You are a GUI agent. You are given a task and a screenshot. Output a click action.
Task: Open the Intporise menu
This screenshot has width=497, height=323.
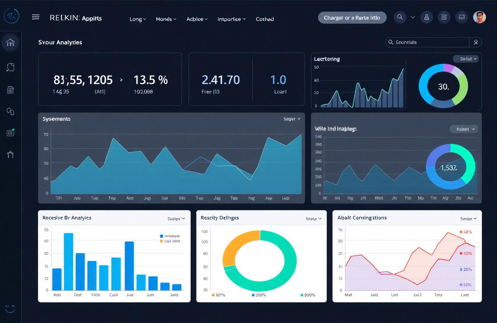click(231, 19)
